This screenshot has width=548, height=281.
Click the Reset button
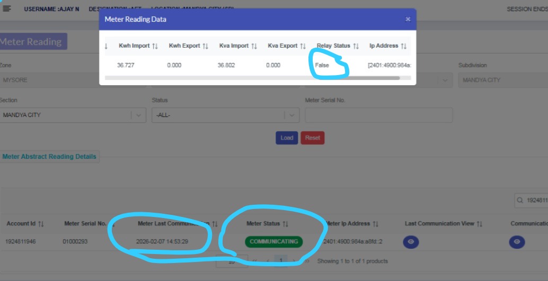coord(313,138)
